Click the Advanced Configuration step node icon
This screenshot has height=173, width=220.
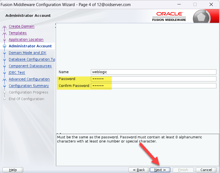coord(4,79)
